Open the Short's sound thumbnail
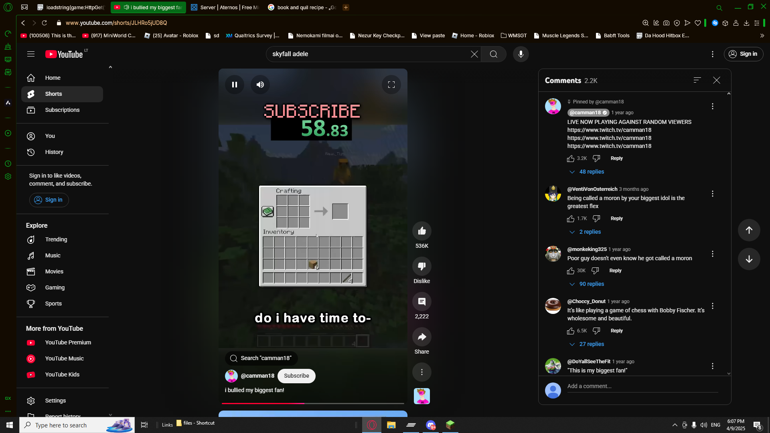 (x=422, y=396)
